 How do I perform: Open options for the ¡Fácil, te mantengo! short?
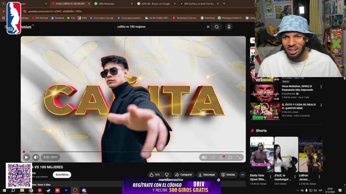[x=295, y=177]
